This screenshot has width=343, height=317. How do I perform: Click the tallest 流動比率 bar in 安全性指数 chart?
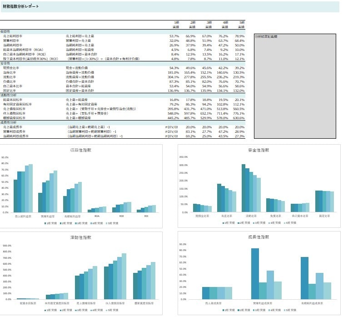click(x=244, y=188)
